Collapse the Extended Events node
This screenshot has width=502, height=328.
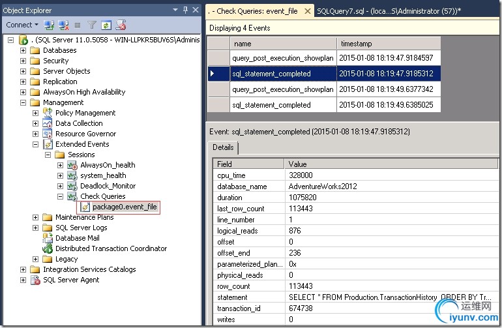(36, 145)
